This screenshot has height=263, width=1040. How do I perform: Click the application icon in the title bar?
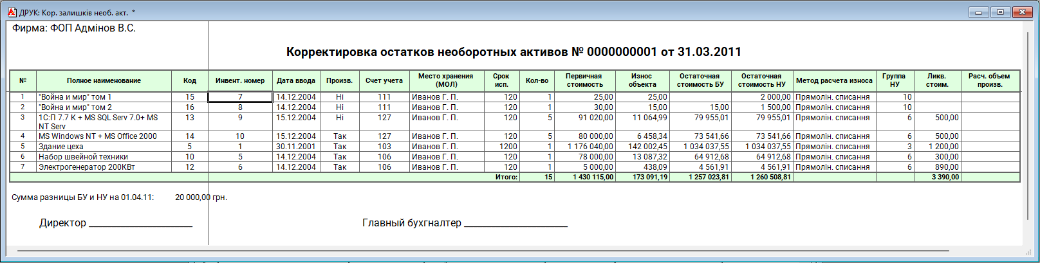(12, 12)
